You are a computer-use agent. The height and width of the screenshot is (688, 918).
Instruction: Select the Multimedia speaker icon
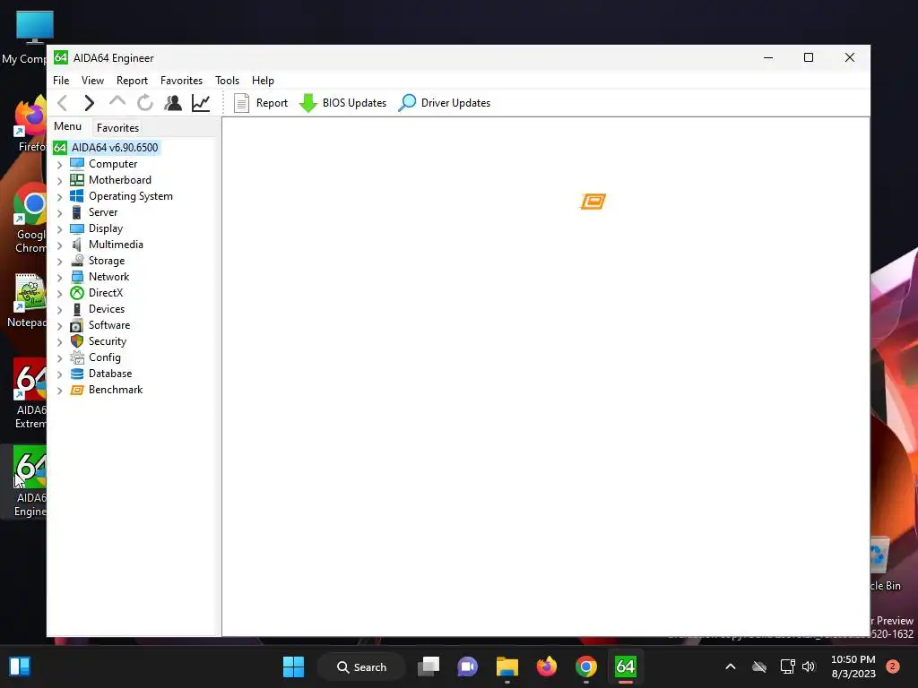point(77,245)
